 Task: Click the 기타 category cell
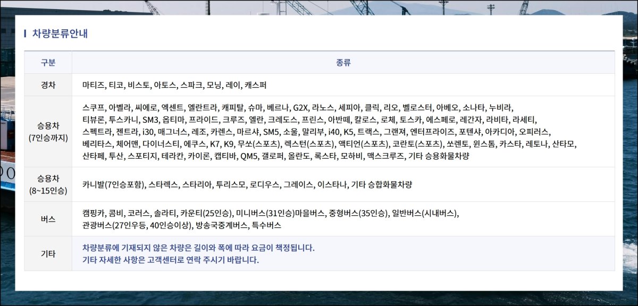(x=48, y=253)
